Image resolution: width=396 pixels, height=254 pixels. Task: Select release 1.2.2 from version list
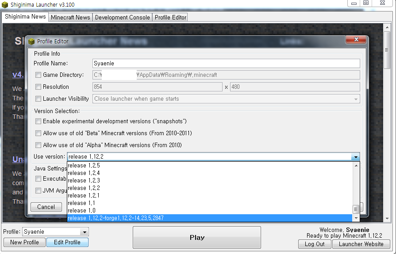[210, 188]
